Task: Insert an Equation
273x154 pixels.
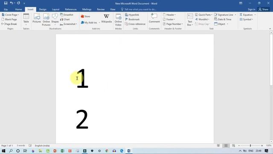Action: [x=247, y=15]
